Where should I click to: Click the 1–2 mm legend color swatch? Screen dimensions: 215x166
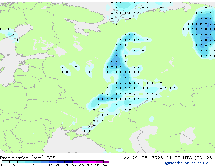tap(21, 162)
